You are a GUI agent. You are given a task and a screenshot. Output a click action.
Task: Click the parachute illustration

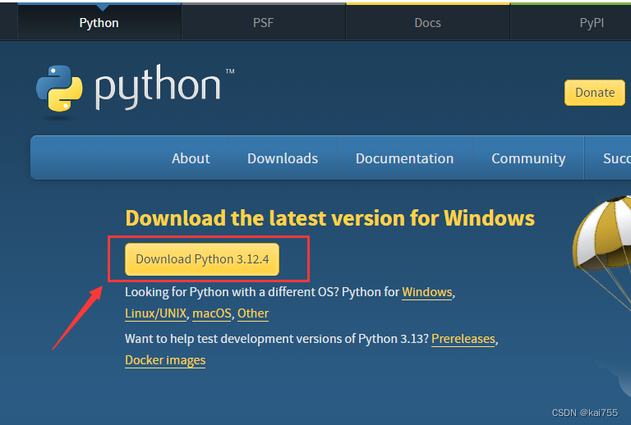[x=603, y=253]
